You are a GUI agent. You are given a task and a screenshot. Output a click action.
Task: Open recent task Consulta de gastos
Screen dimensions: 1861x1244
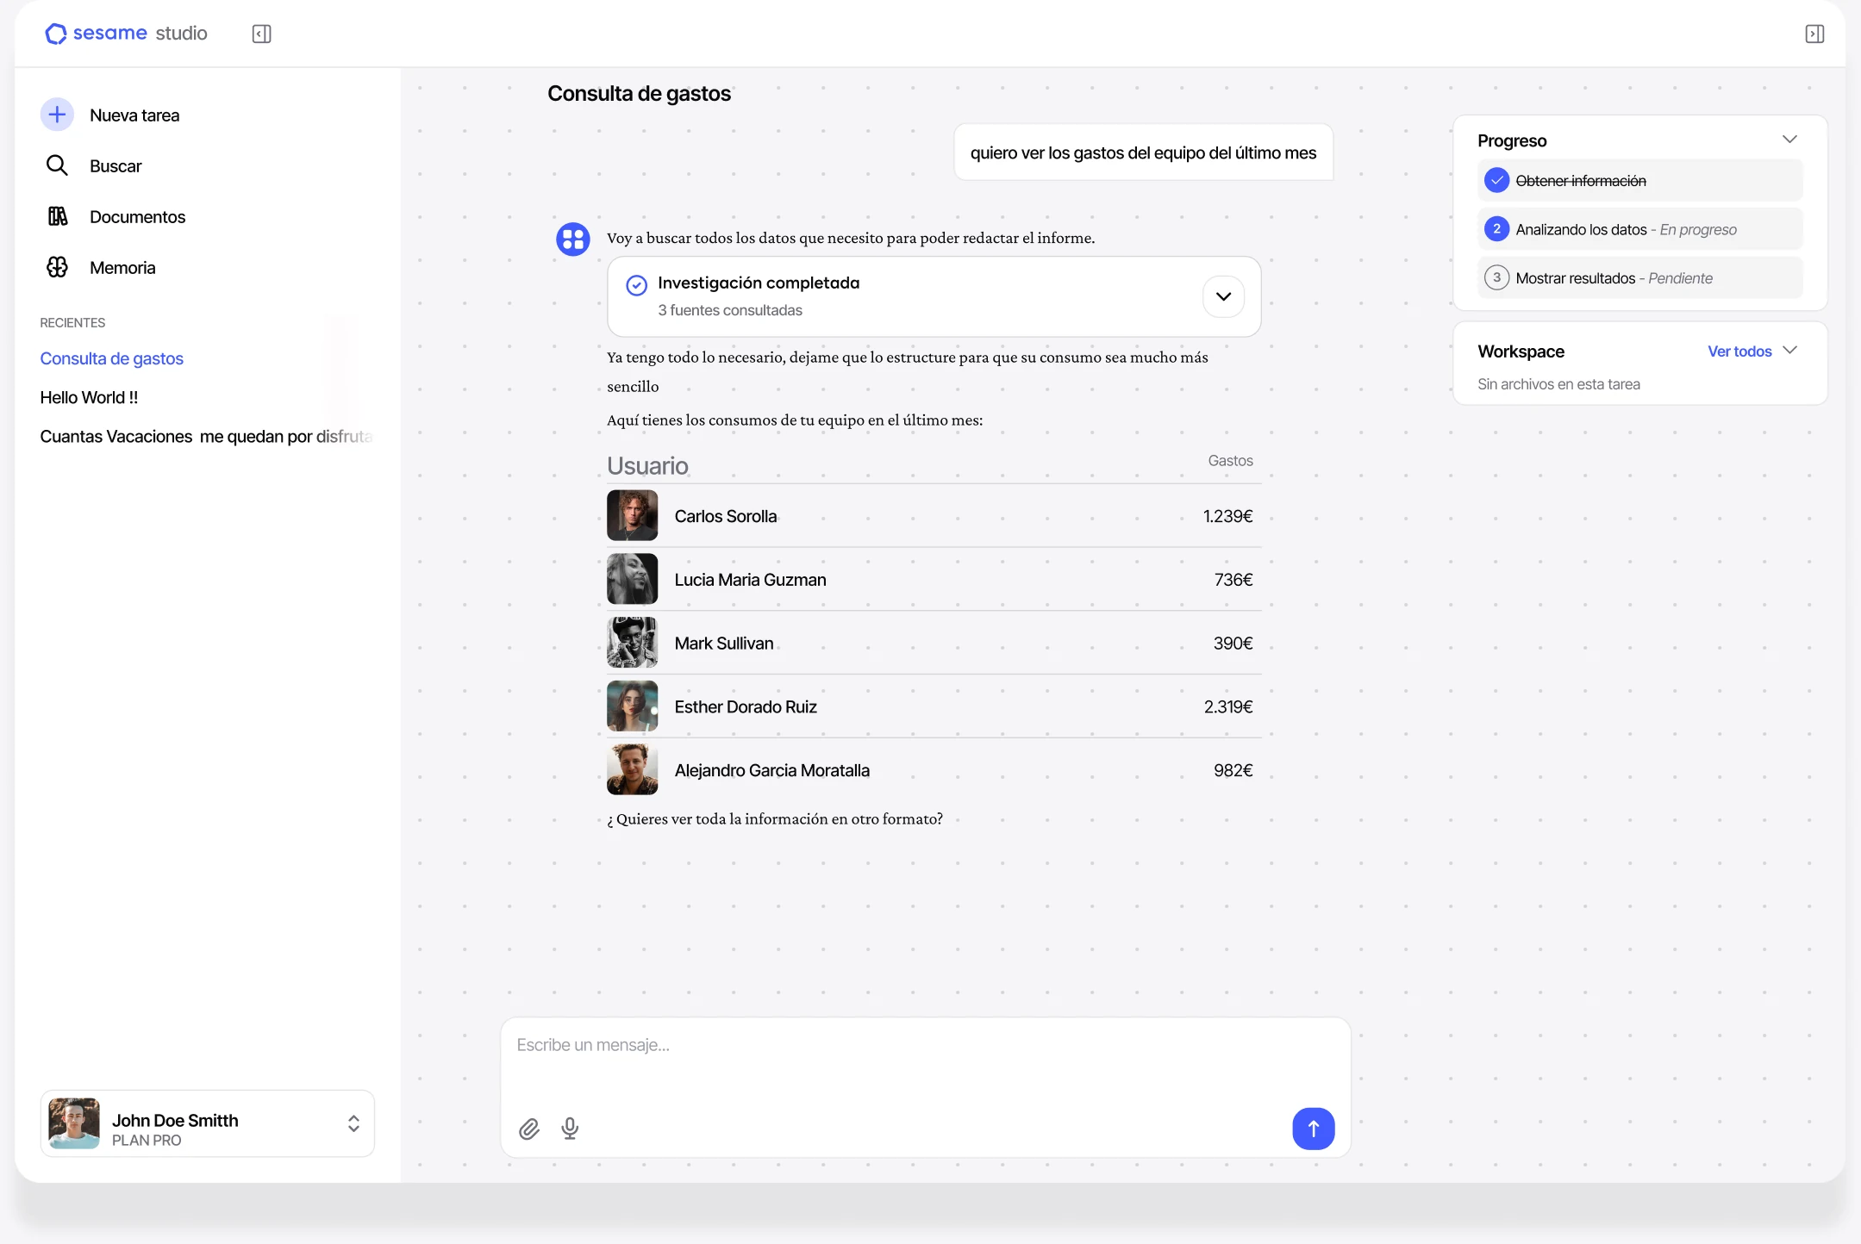[111, 358]
